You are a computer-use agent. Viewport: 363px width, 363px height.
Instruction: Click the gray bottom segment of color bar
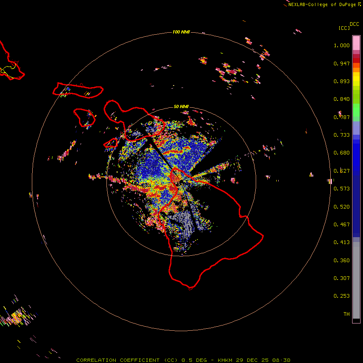tap(356, 280)
